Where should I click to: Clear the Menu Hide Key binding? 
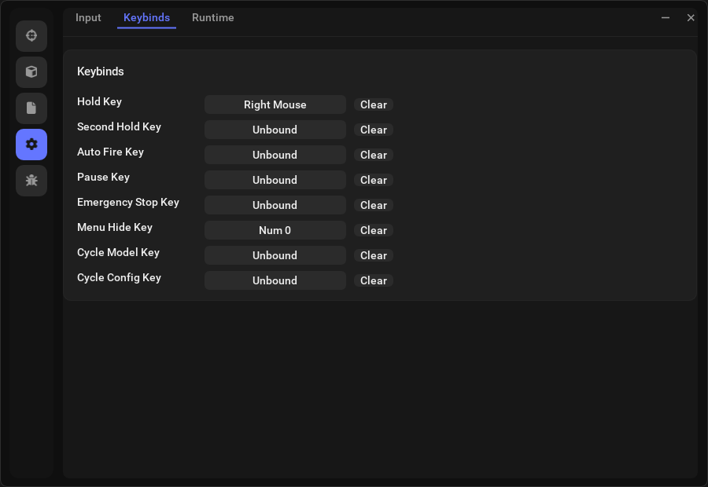point(374,230)
